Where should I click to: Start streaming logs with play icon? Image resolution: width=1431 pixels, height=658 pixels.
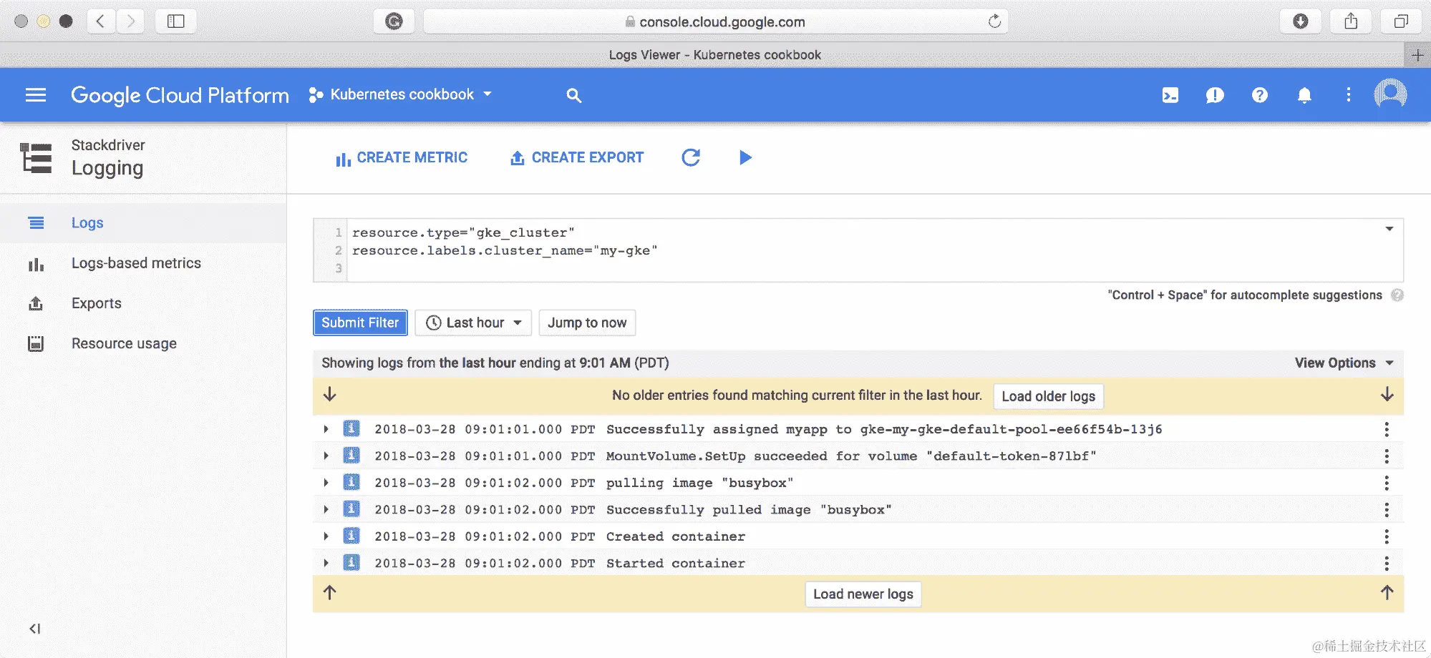coord(745,157)
